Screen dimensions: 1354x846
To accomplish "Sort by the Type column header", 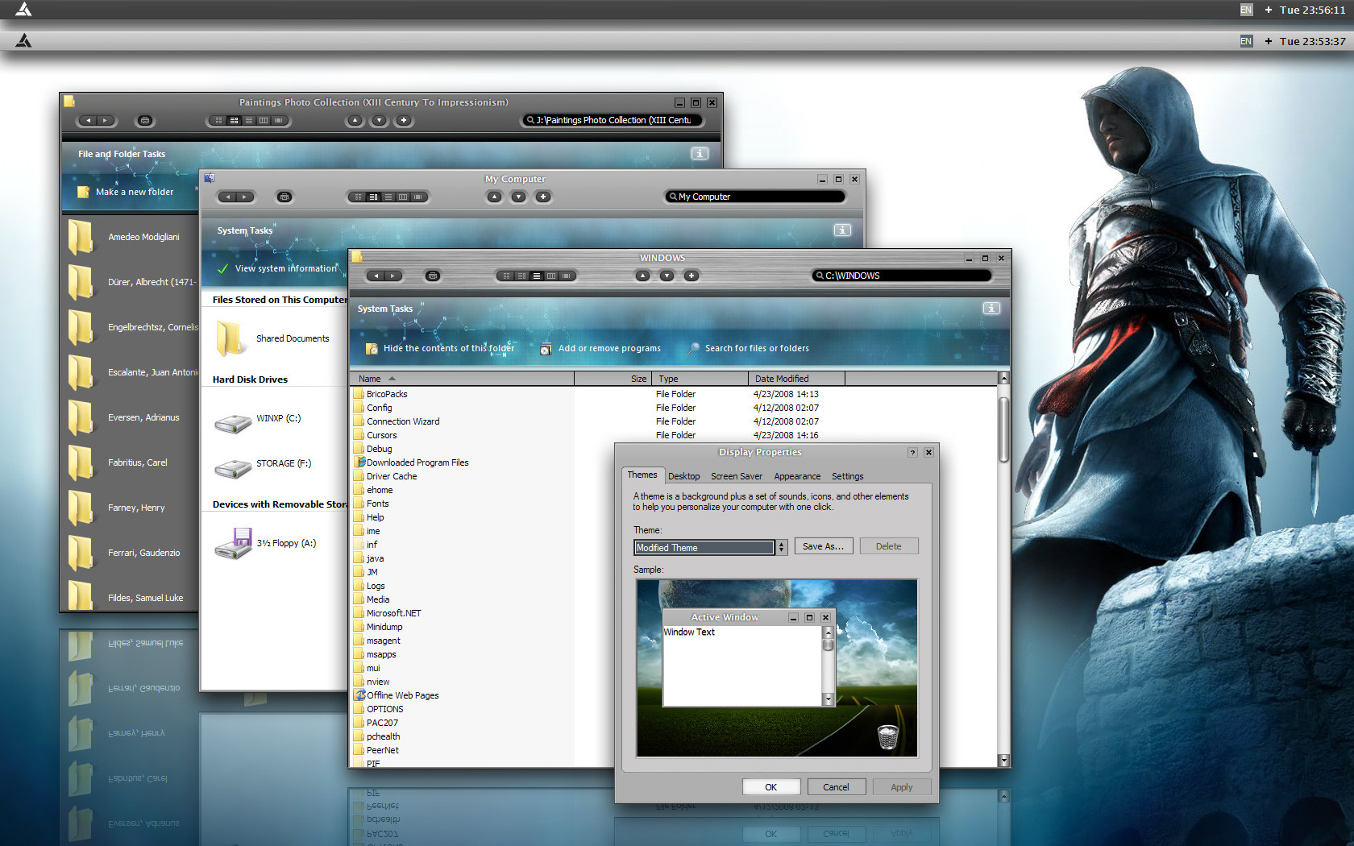I will (700, 379).
